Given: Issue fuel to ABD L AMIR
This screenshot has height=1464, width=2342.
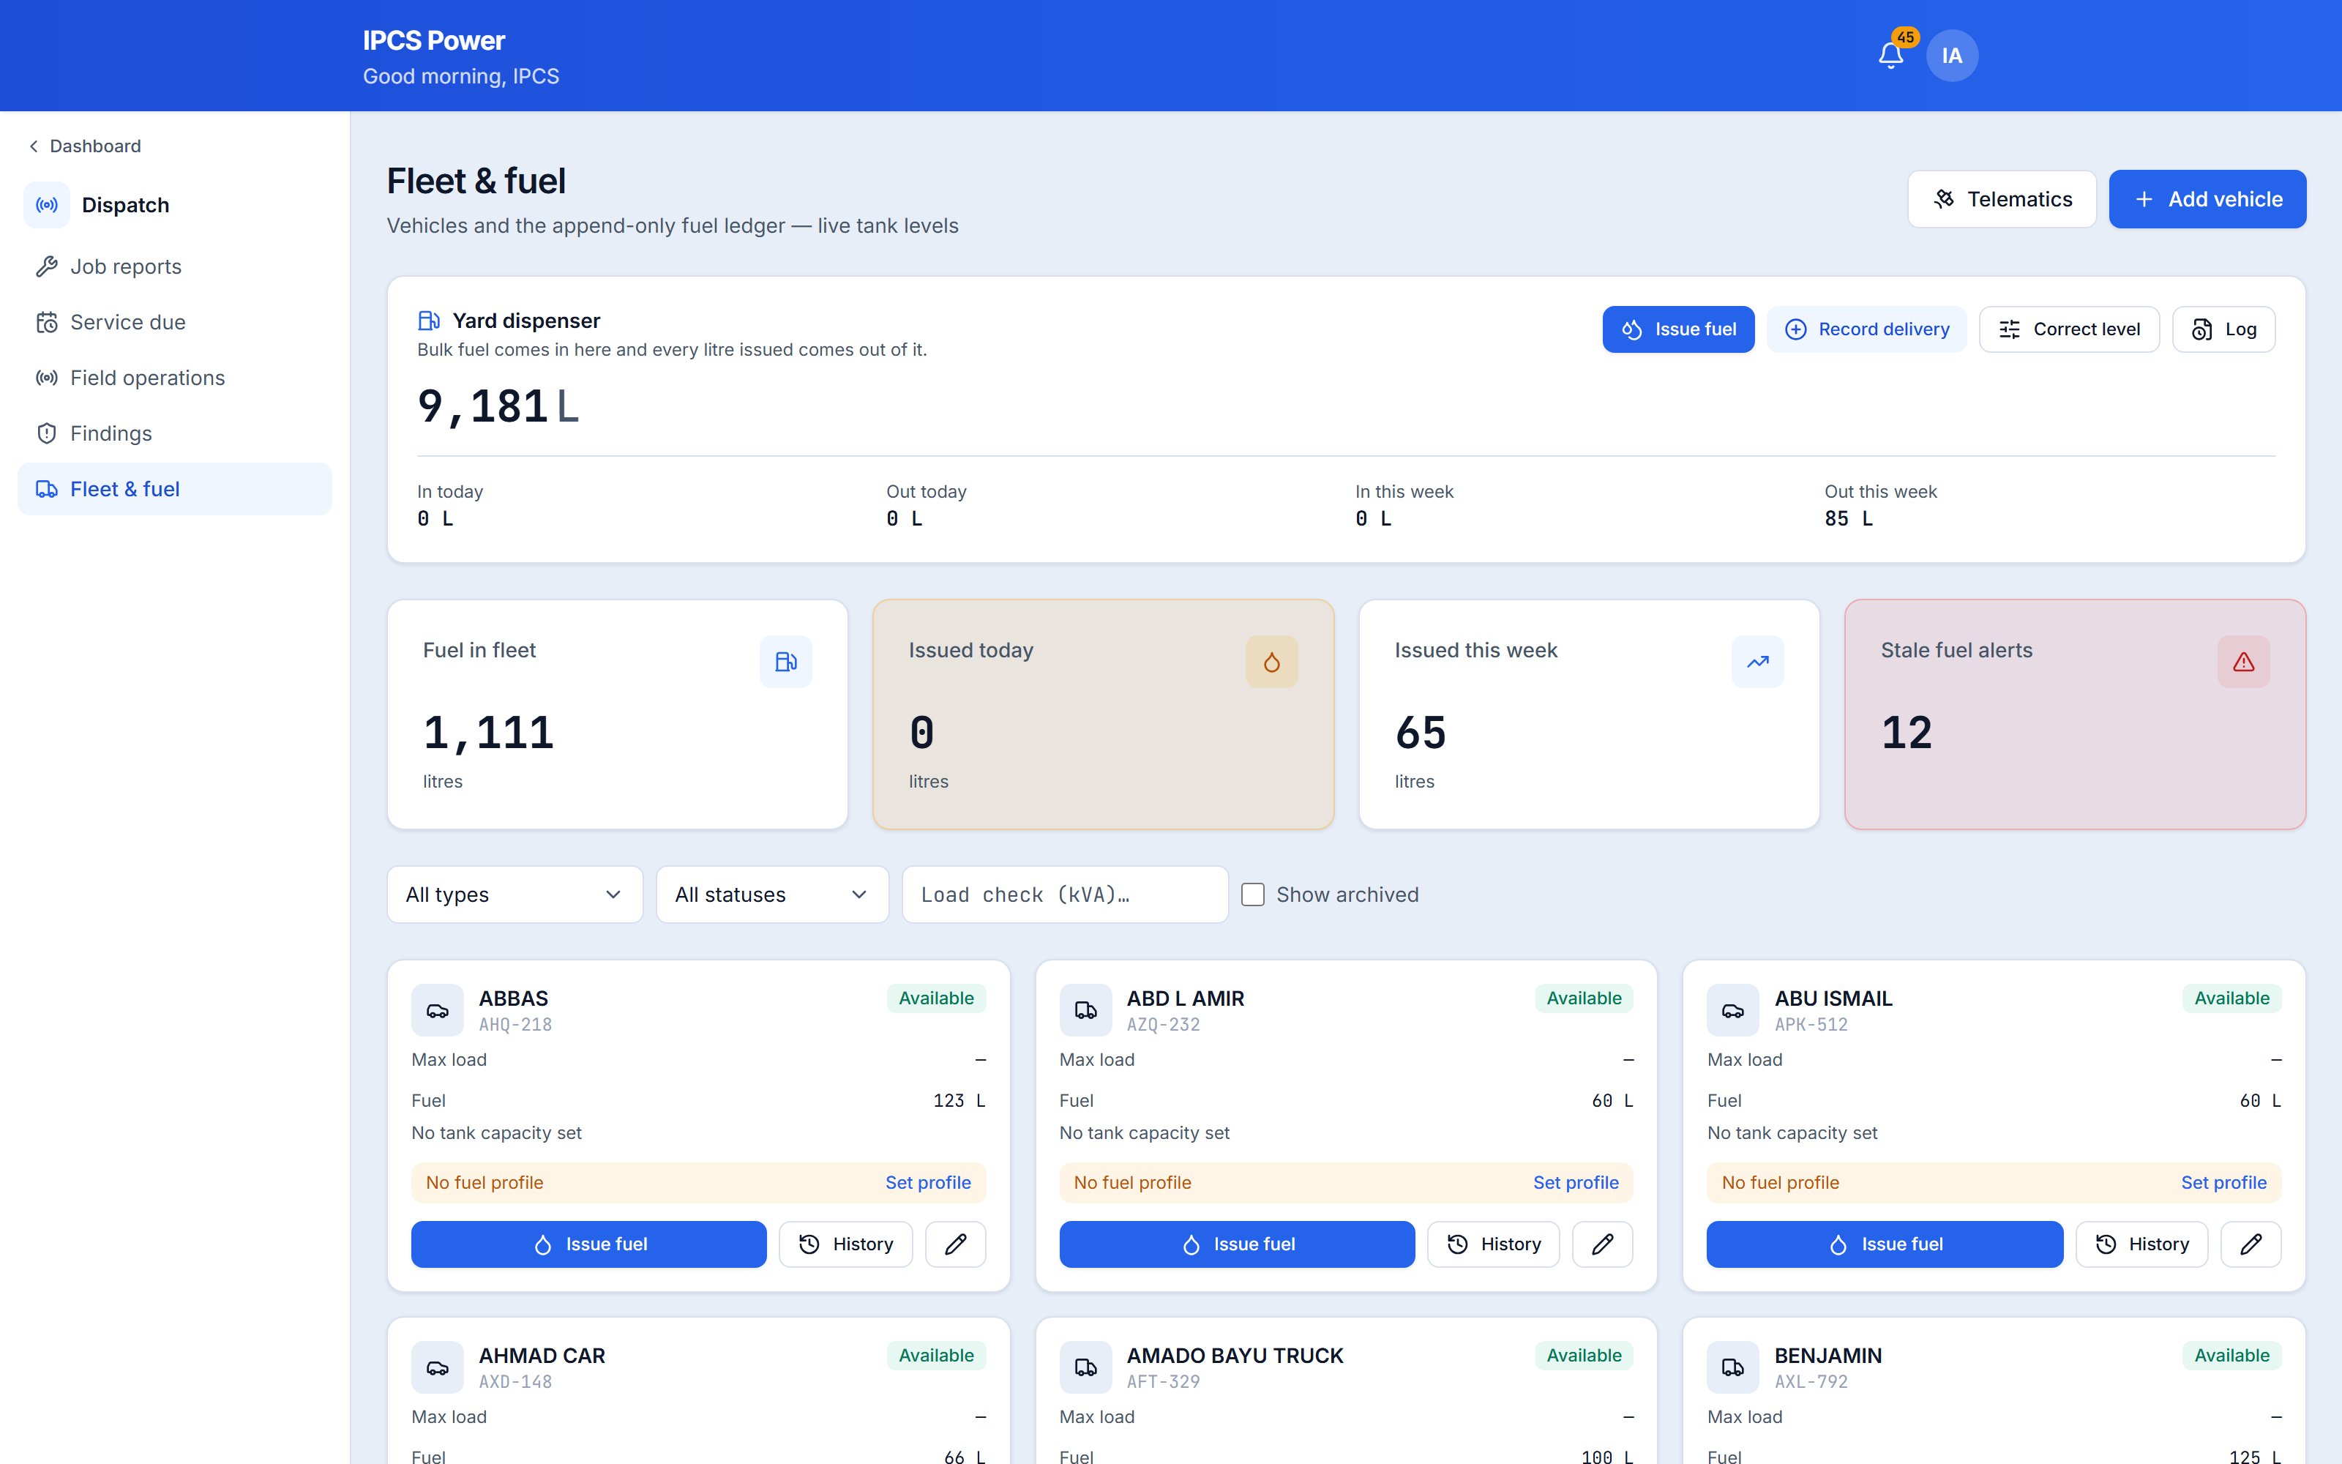Looking at the screenshot, I should point(1236,1243).
